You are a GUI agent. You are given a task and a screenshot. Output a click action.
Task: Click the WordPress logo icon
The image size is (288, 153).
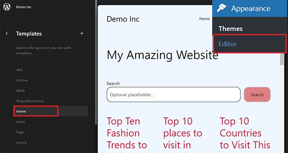tap(7, 7)
